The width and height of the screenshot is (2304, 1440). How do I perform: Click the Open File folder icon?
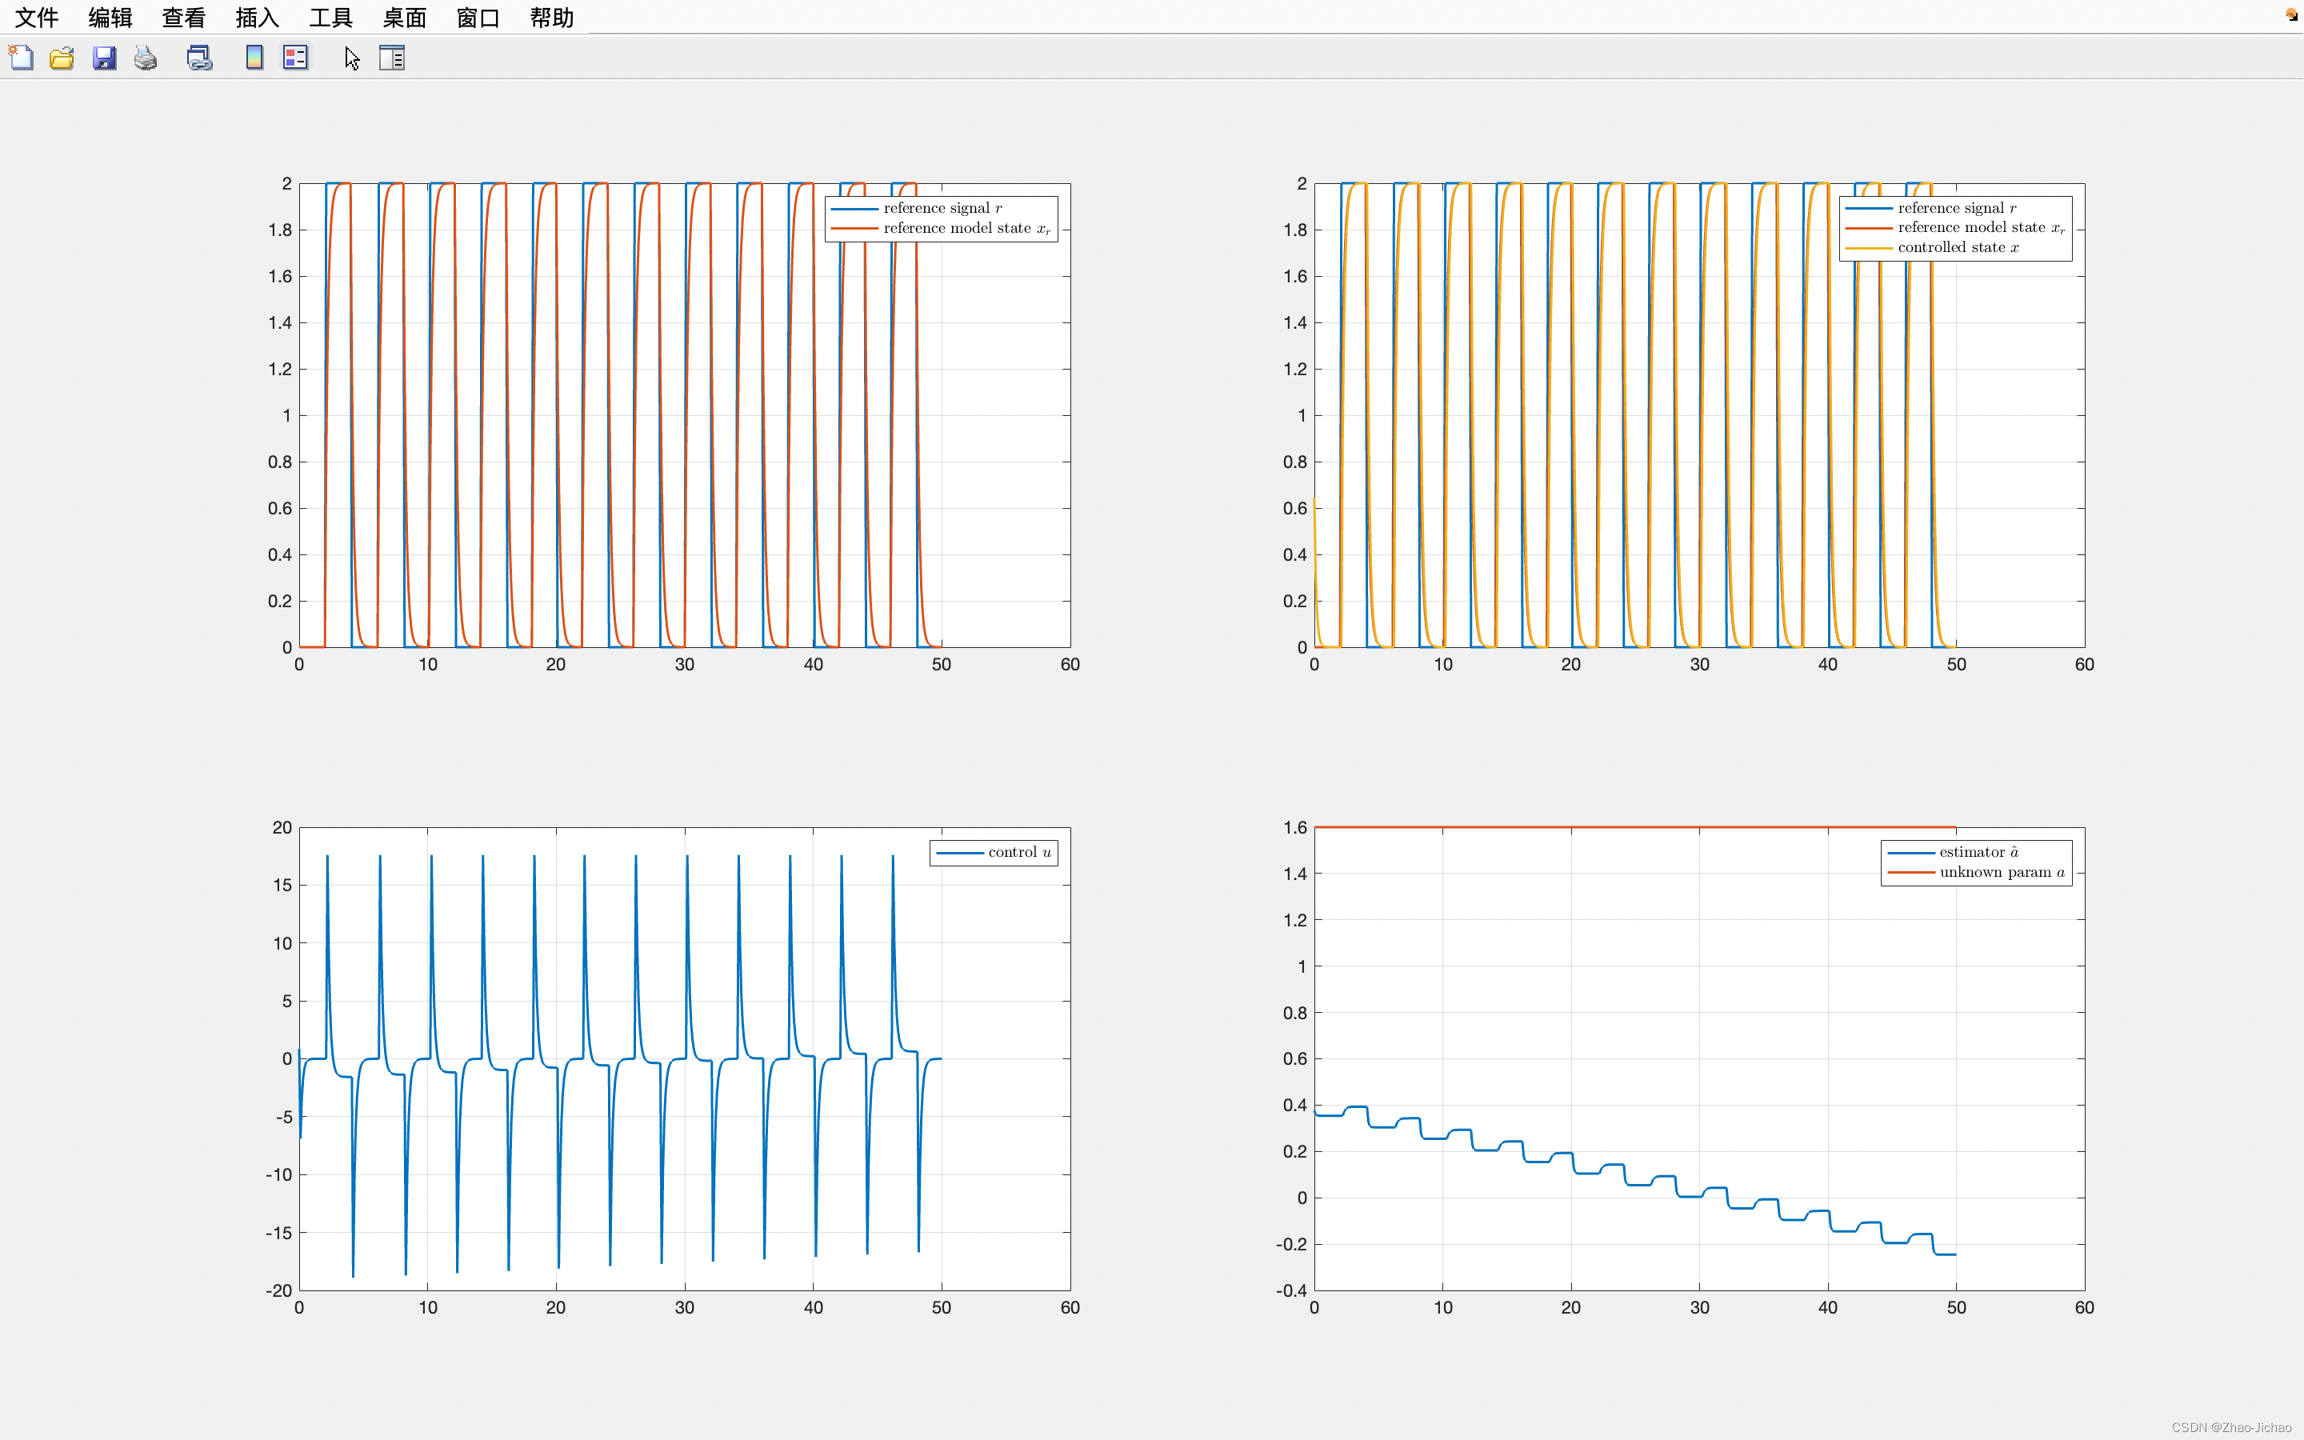[x=62, y=58]
